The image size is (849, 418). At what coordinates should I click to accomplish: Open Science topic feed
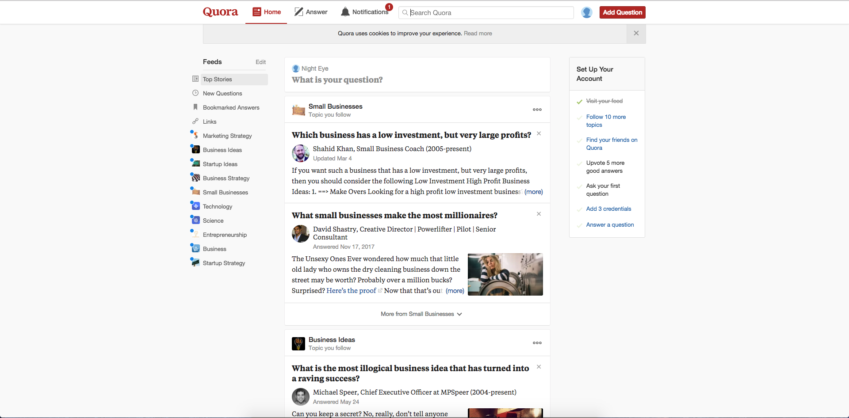(x=213, y=220)
